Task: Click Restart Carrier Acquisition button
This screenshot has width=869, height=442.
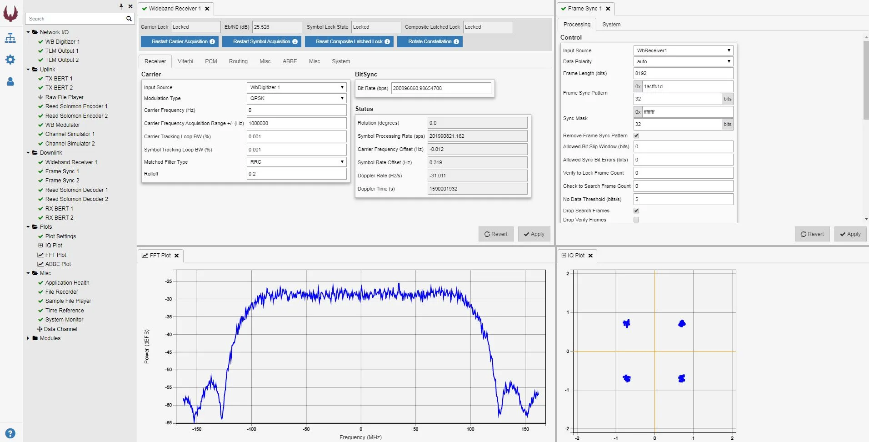Action: pos(180,41)
